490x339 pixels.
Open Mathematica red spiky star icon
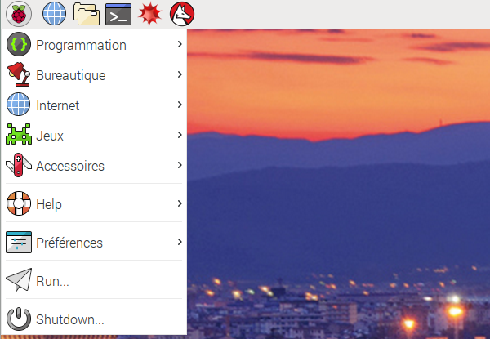[x=150, y=14]
